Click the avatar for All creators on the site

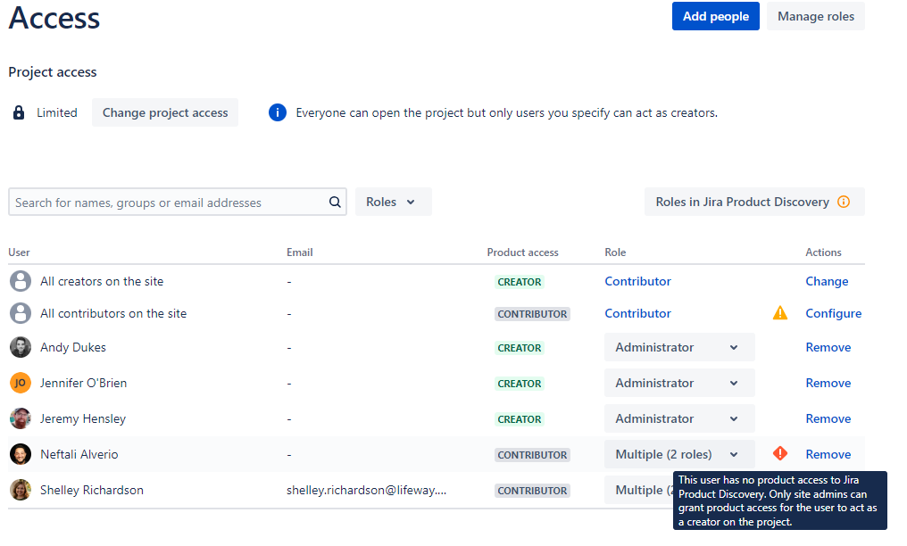point(20,281)
